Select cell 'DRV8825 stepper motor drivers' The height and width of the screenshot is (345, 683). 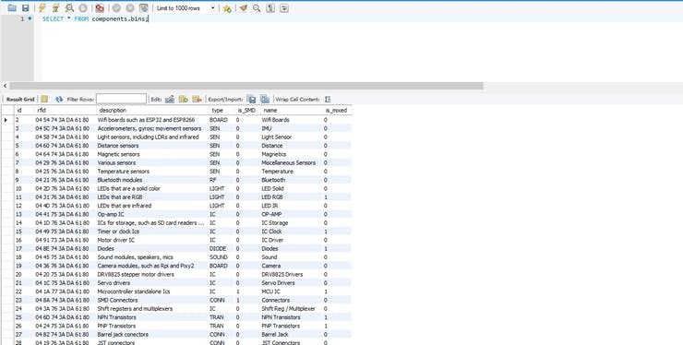[x=152, y=275]
